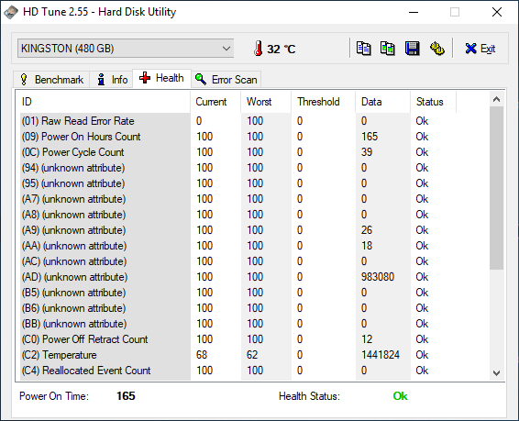
Task: Click the HD Tune title bar disk icon
Action: pyautogui.click(x=11, y=12)
